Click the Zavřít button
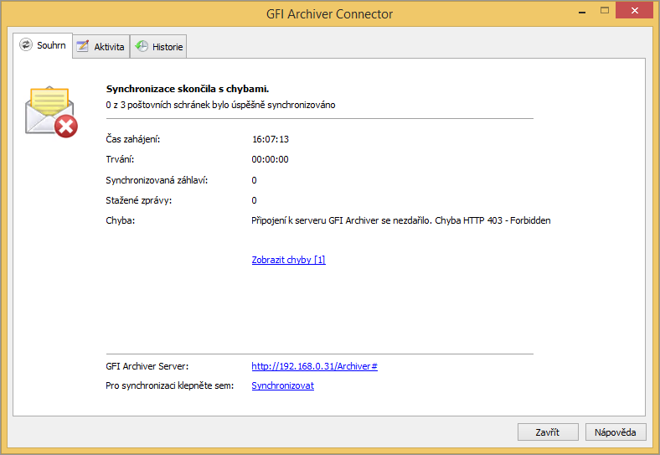The image size is (660, 455). point(548,432)
